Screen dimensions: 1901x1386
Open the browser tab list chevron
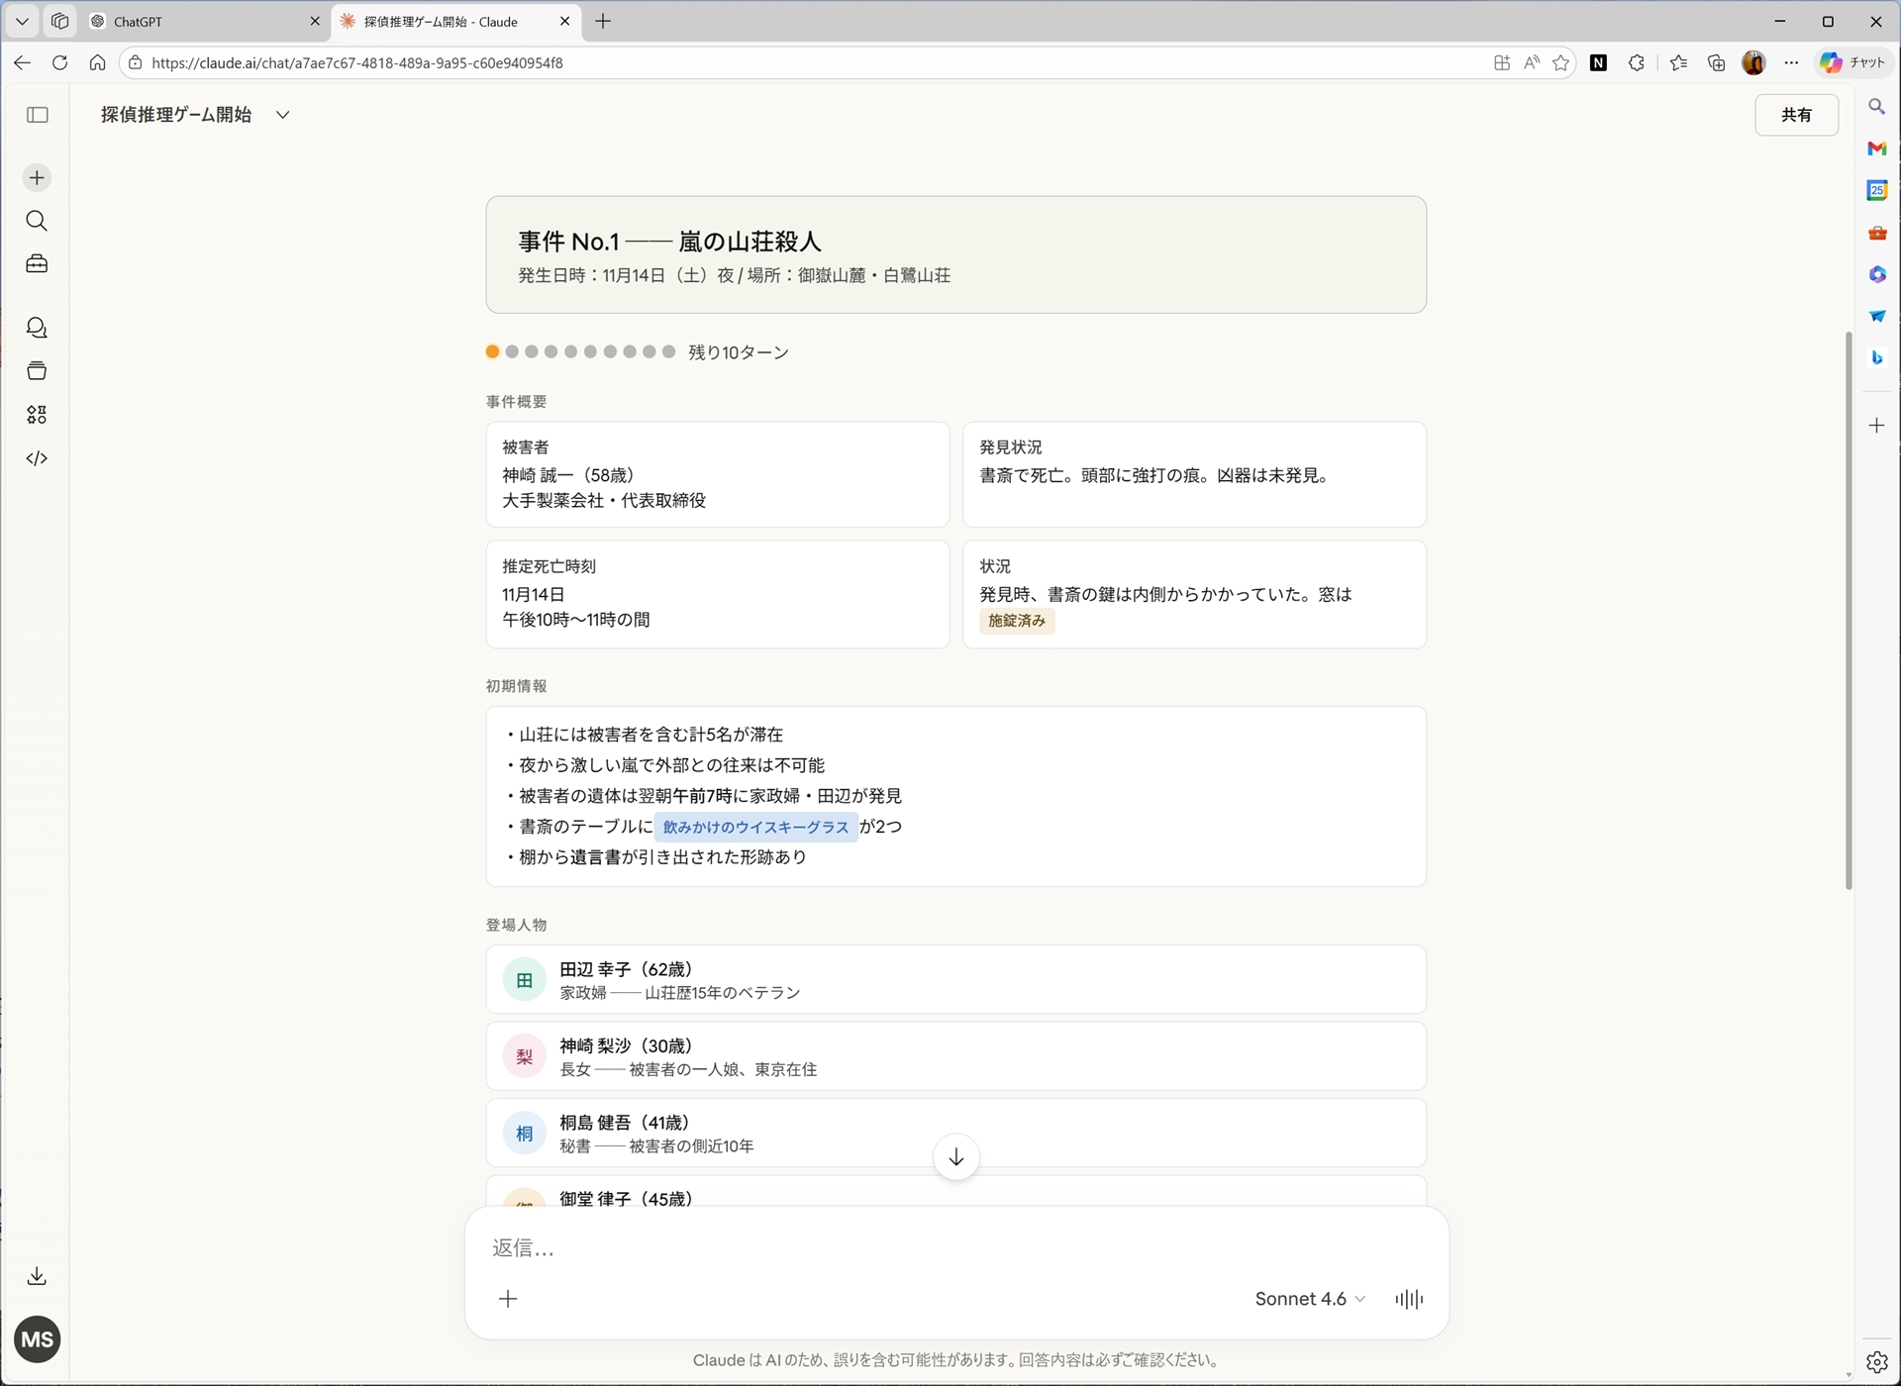coord(21,21)
